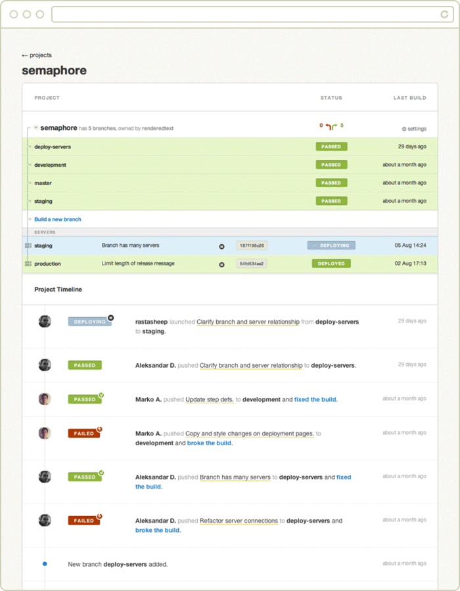Click the DEPLOYING badge on staging server

tap(331, 246)
